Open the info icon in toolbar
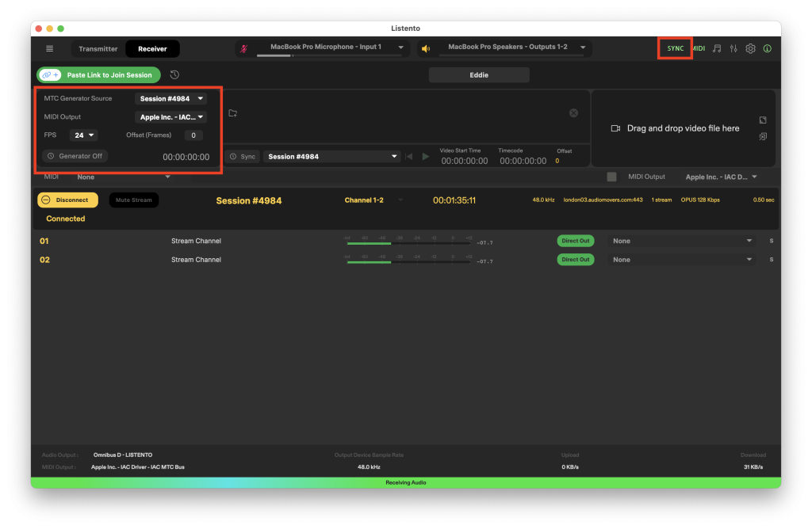 click(x=768, y=48)
